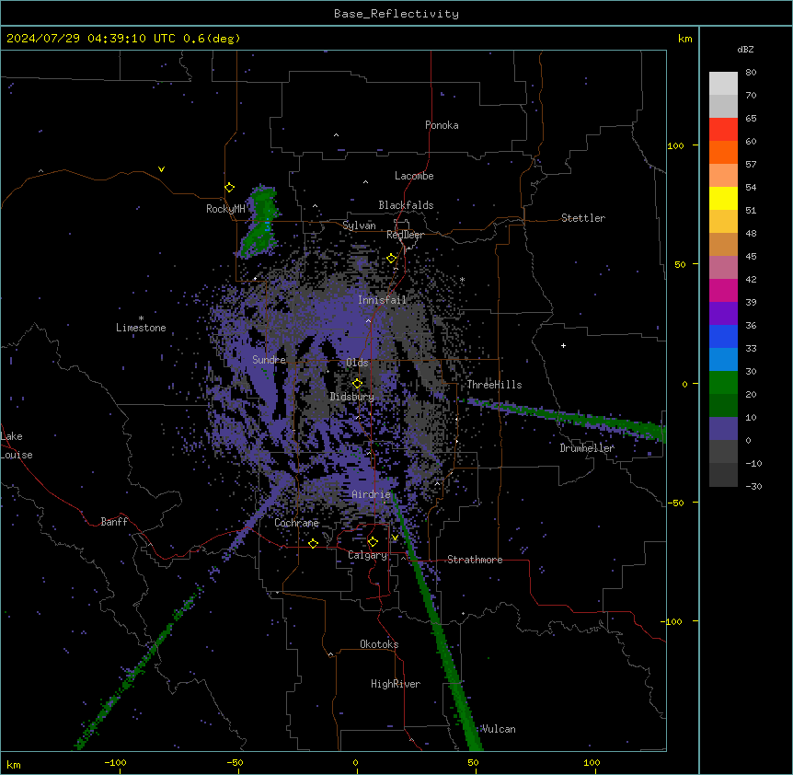
Task: Click the yellow diamond marker above Calgary
Action: [x=373, y=542]
